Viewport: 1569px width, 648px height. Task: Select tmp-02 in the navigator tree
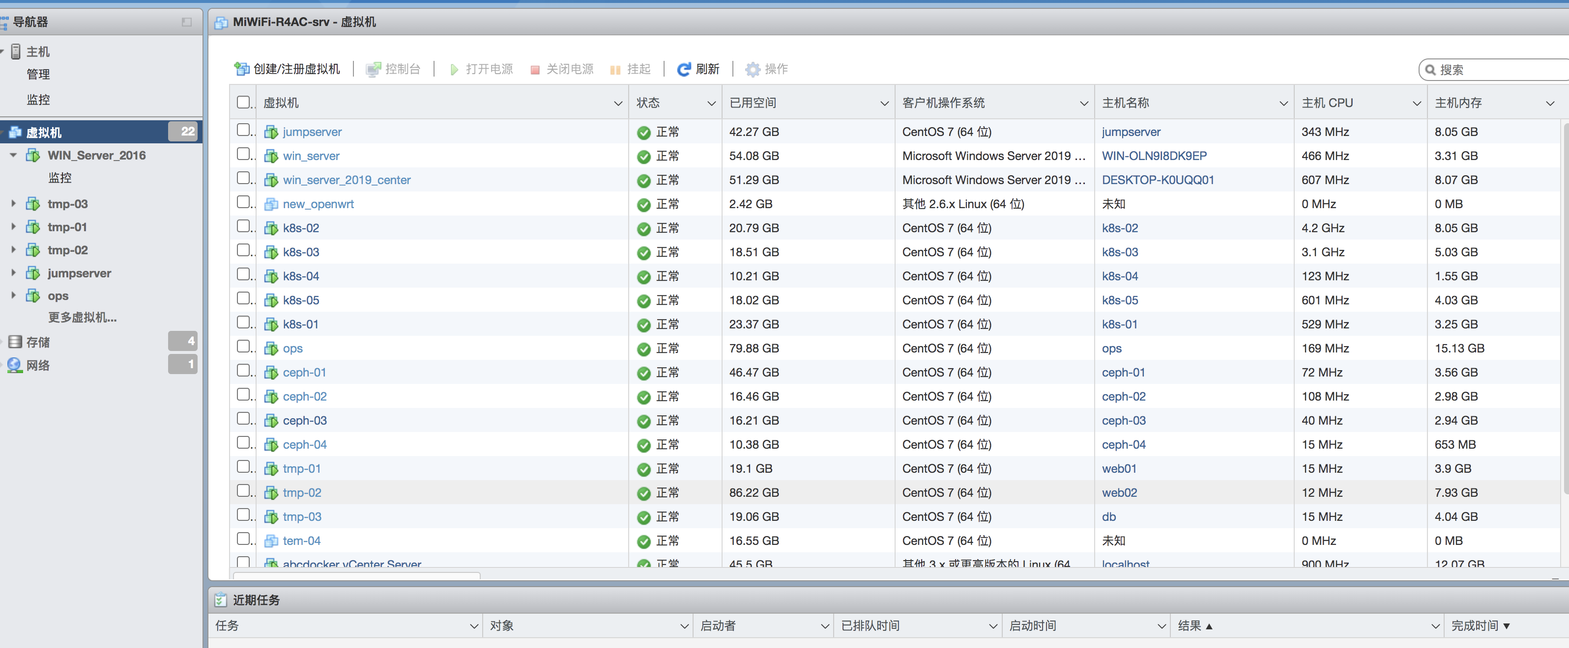point(68,250)
